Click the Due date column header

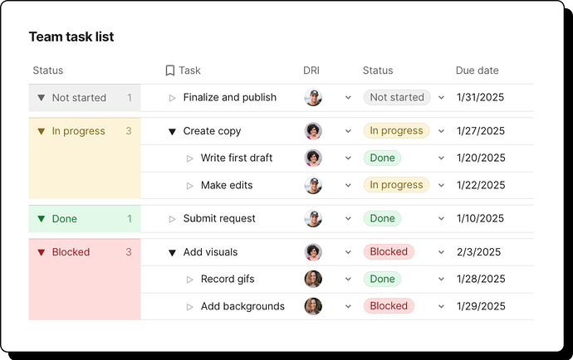click(477, 71)
